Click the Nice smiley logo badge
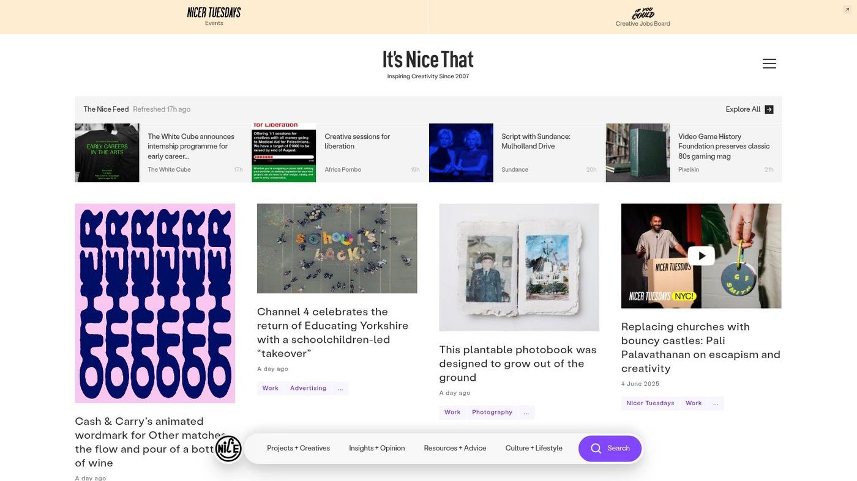The image size is (857, 481). pos(228,449)
